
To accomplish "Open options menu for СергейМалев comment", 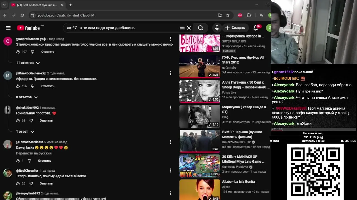I will click(171, 39).
